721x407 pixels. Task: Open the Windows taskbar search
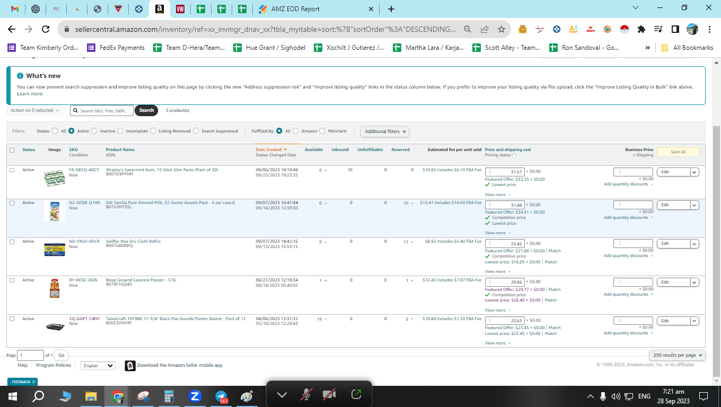[x=38, y=396]
